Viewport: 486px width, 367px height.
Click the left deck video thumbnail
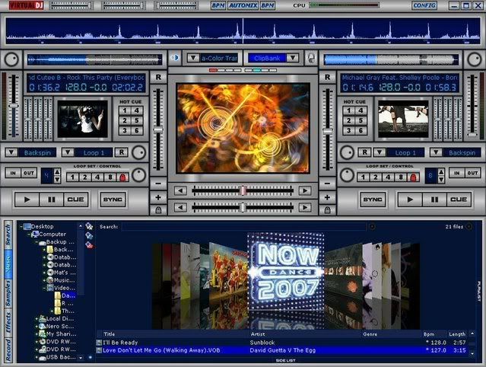pyautogui.click(x=82, y=119)
